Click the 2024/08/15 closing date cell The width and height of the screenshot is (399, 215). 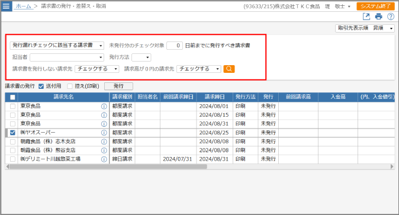coord(214,115)
